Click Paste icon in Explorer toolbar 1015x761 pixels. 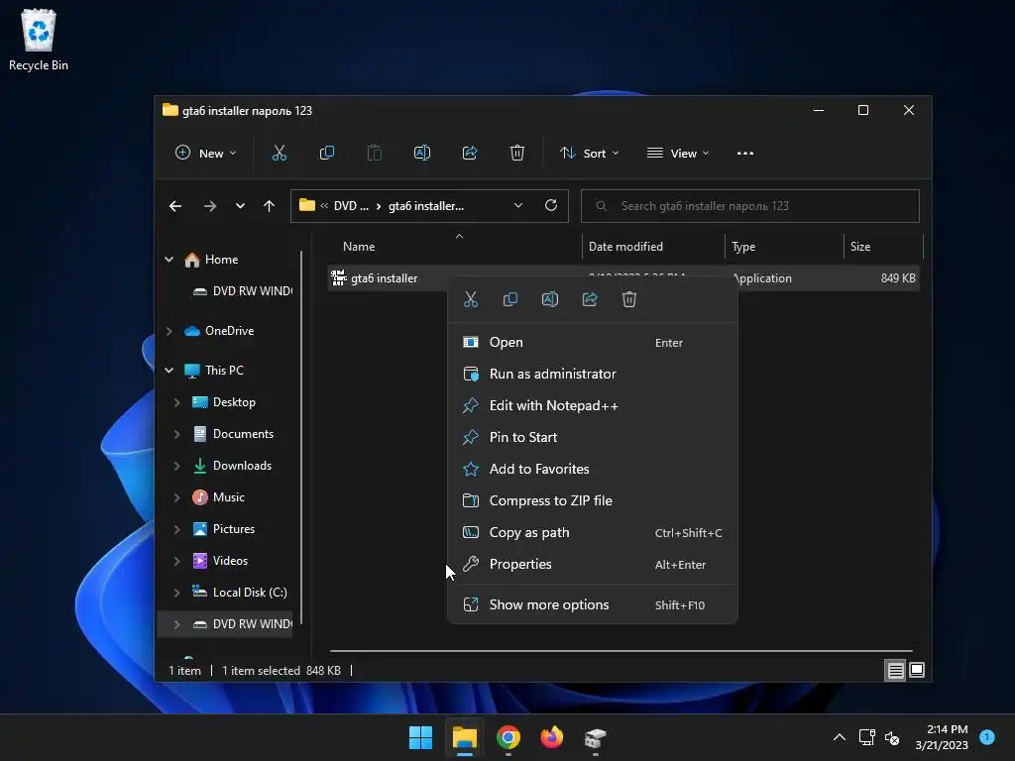pyautogui.click(x=374, y=154)
